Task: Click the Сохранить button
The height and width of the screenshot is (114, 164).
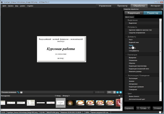Action: (x=129, y=108)
